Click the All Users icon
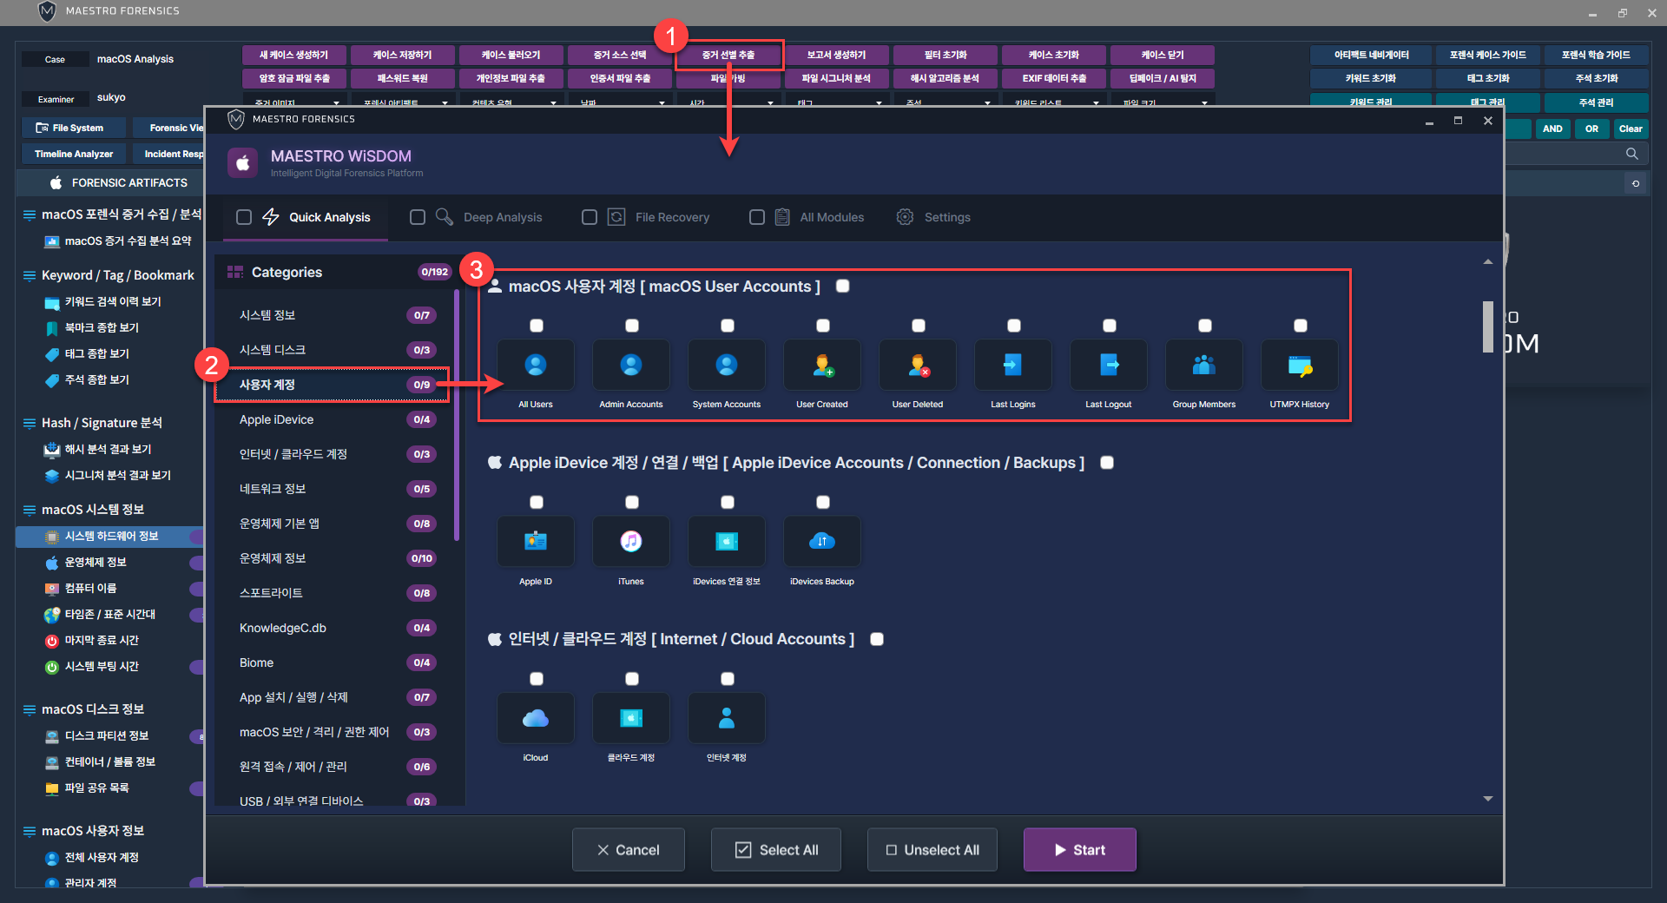Image resolution: width=1667 pixels, height=903 pixels. (536, 366)
